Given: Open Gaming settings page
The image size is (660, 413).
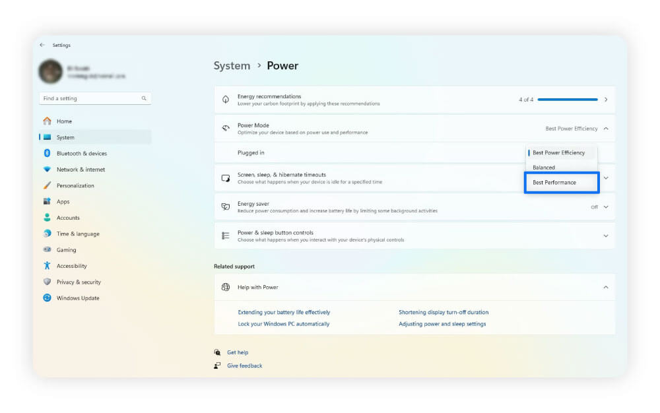Looking at the screenshot, I should click(x=95, y=250).
